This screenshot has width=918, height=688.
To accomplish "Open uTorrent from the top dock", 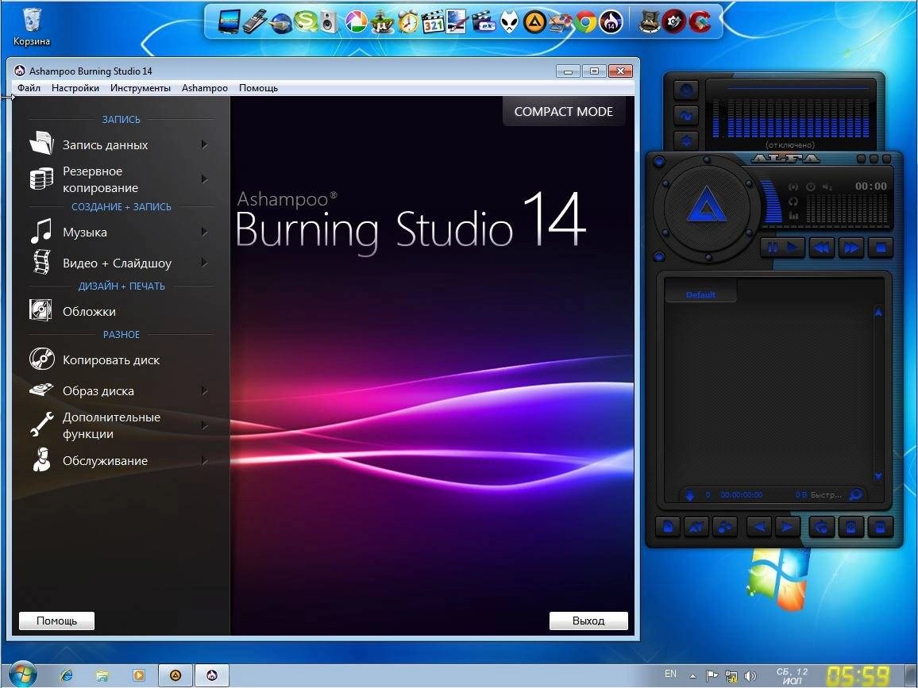I will tap(382, 22).
